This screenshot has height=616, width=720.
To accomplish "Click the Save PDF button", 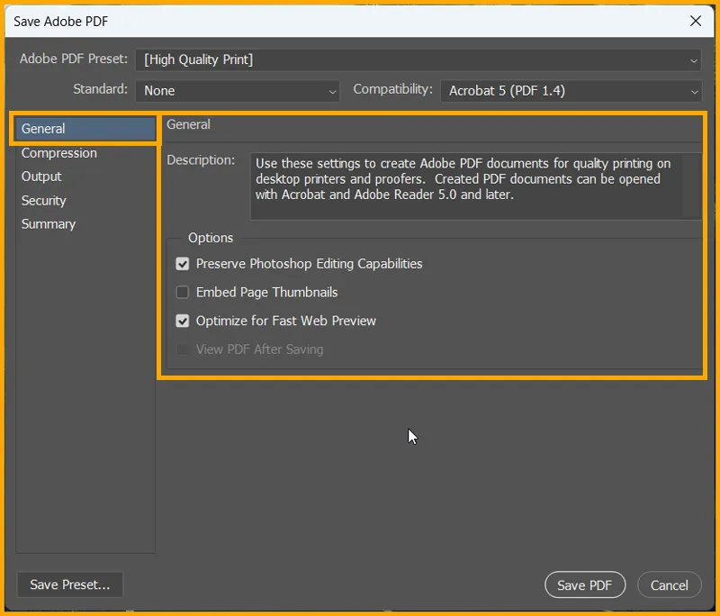I will pos(585,584).
